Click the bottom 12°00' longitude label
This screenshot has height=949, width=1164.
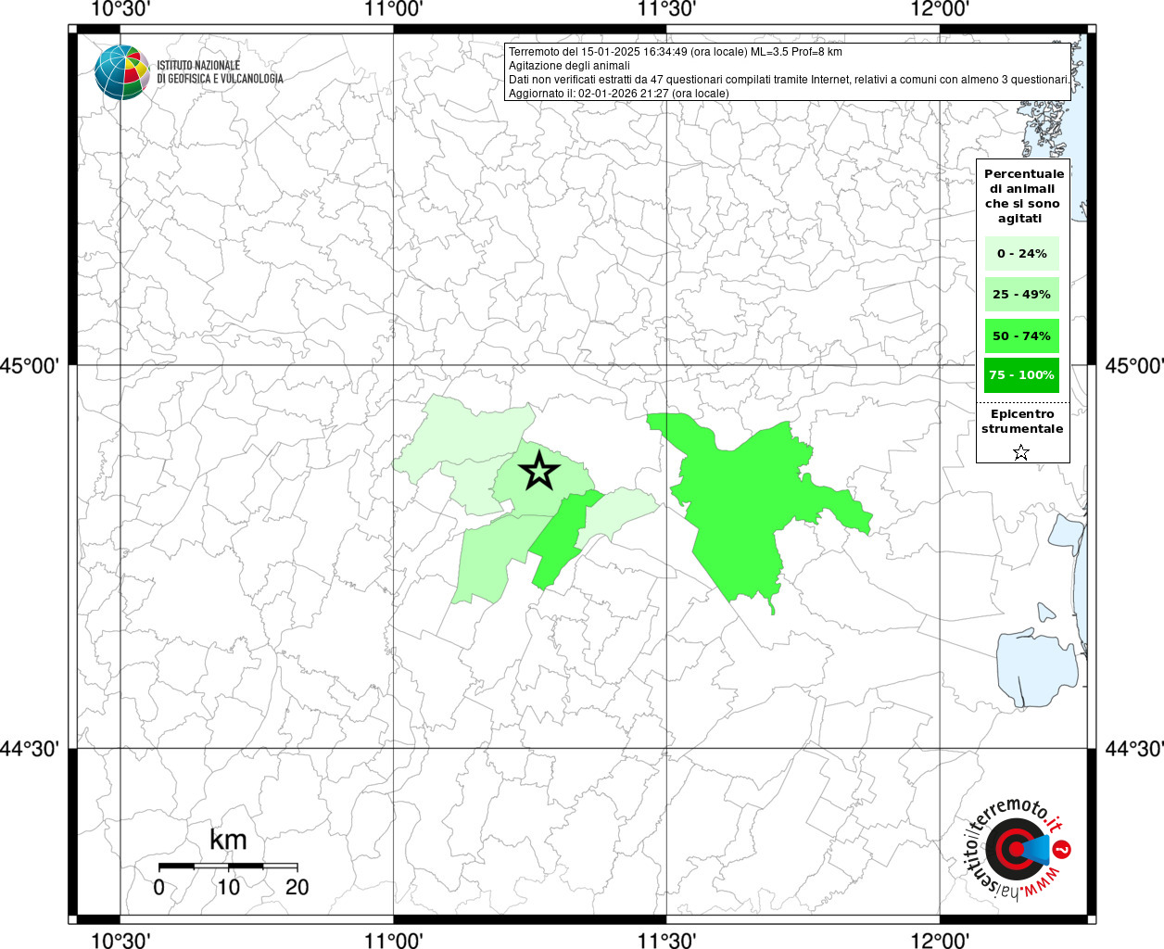point(940,941)
